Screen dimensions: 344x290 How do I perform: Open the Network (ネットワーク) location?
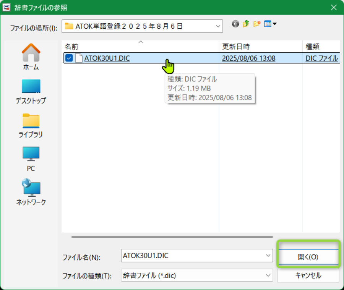pyautogui.click(x=31, y=193)
